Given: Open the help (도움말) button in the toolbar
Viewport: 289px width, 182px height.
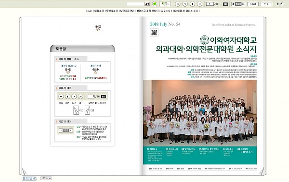Looking at the screenshot, I should point(253,4).
